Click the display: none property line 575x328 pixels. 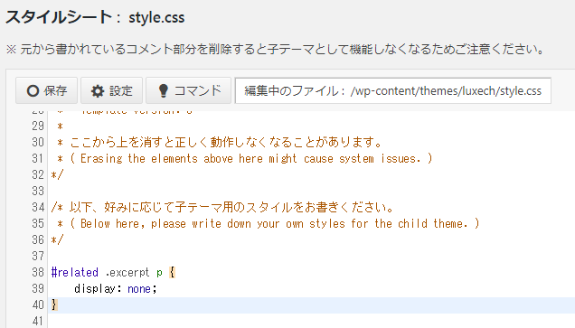point(116,289)
